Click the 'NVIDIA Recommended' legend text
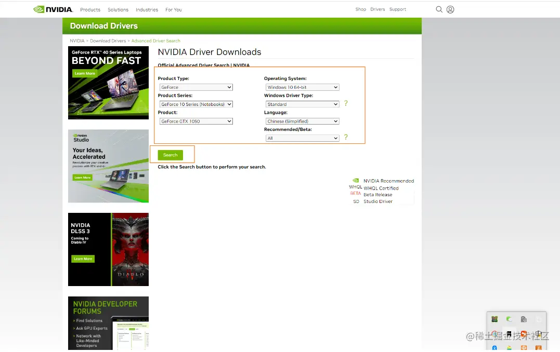This screenshot has height=352, width=560. [x=388, y=181]
